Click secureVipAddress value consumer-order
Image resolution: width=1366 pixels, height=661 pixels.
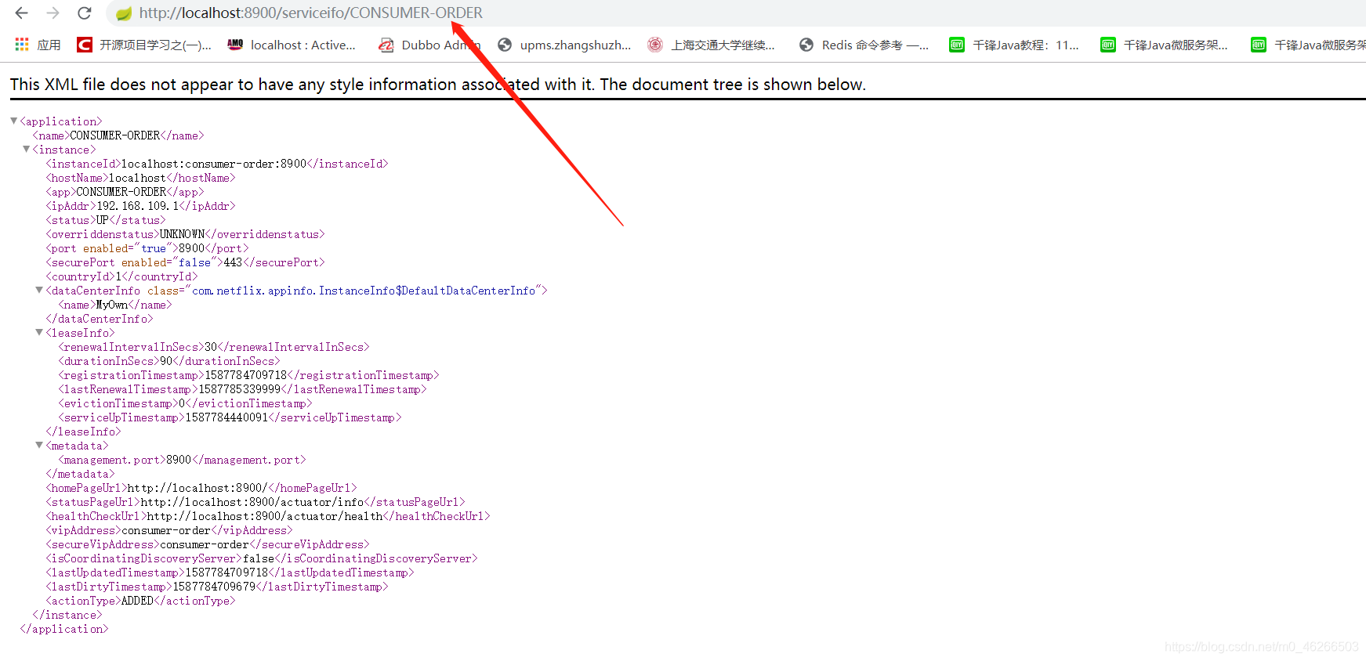(205, 544)
